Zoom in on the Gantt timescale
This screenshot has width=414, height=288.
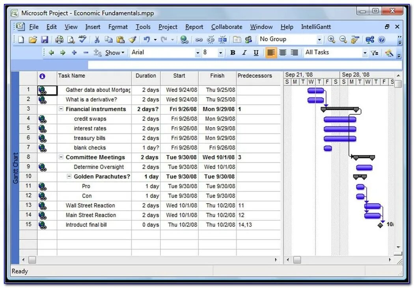coord(331,39)
